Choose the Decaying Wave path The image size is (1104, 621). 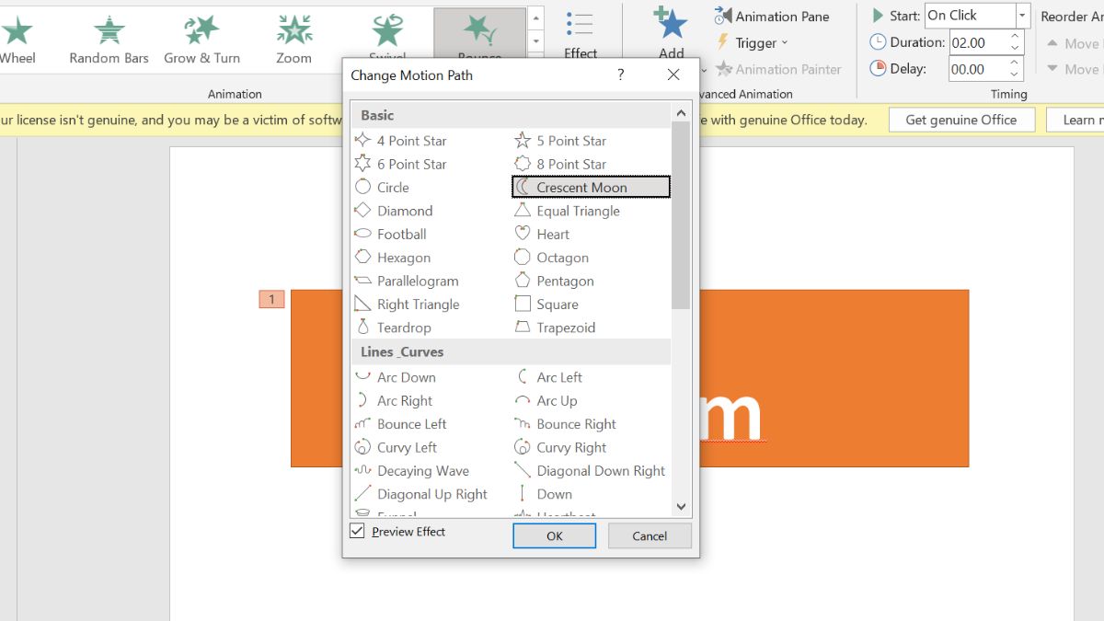(411, 471)
